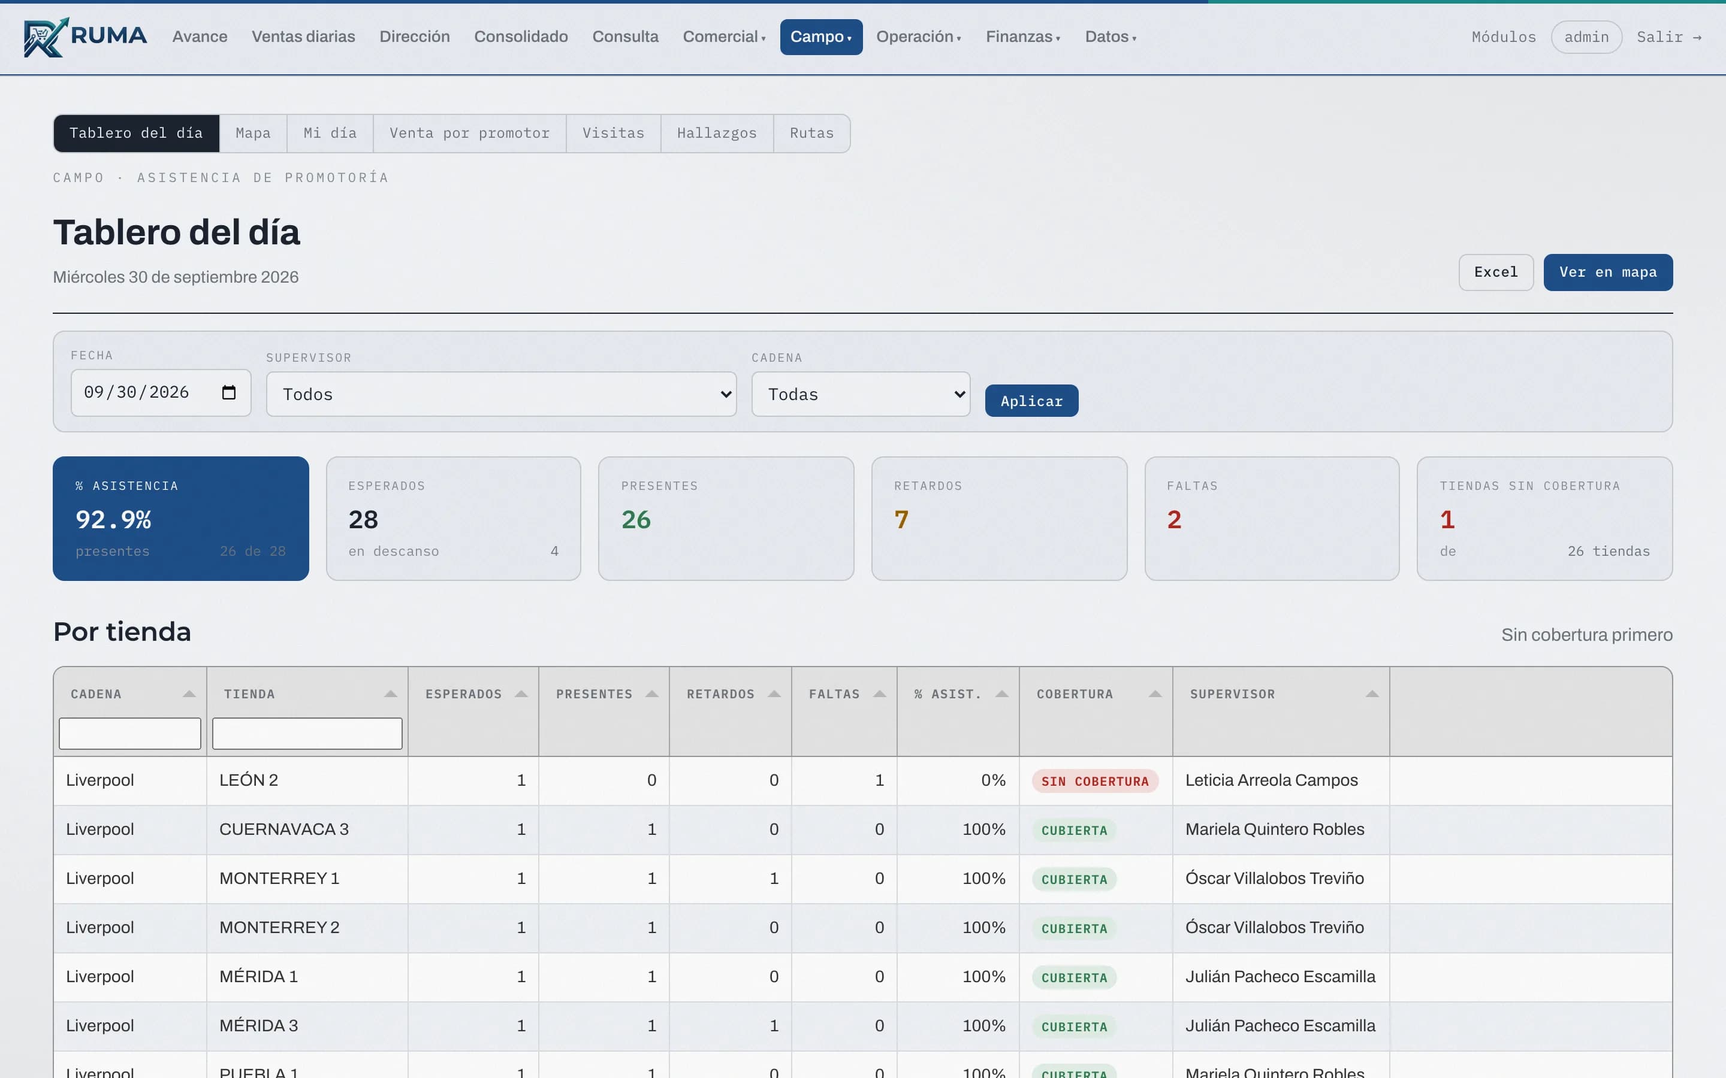This screenshot has width=1726, height=1078.
Task: Open the Cadena dropdown set to Todas
Action: tap(861, 394)
